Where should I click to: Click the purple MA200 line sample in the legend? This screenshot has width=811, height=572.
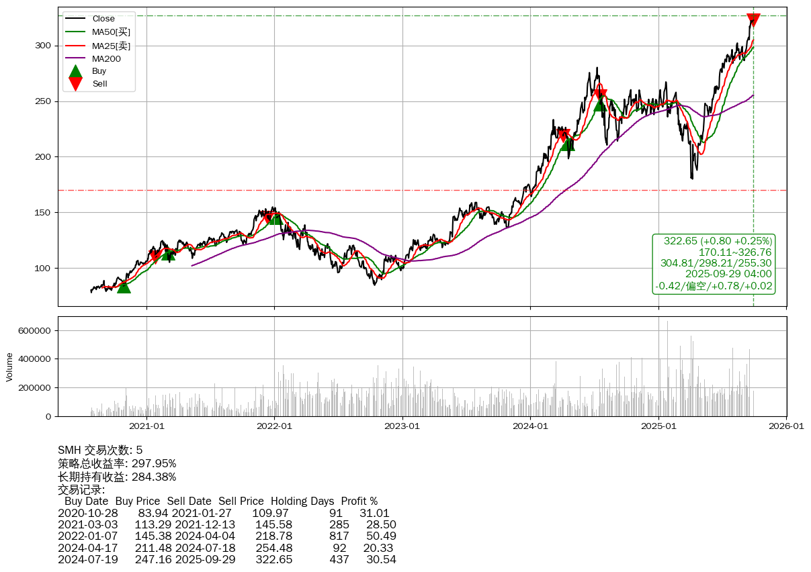coord(76,58)
